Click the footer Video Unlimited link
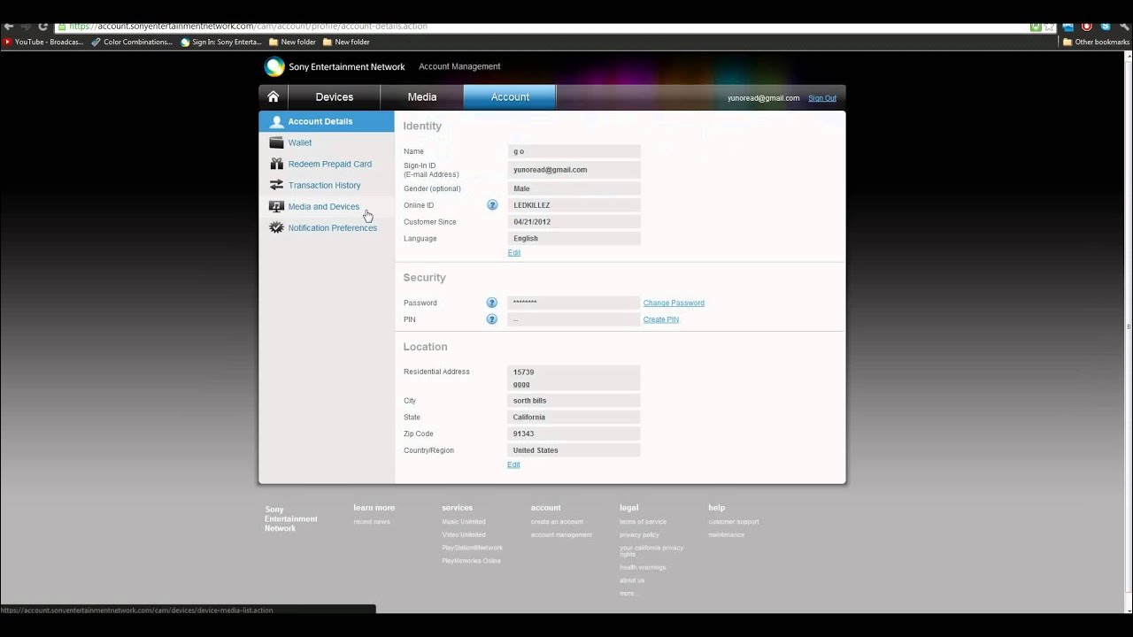The image size is (1133, 637). [464, 534]
